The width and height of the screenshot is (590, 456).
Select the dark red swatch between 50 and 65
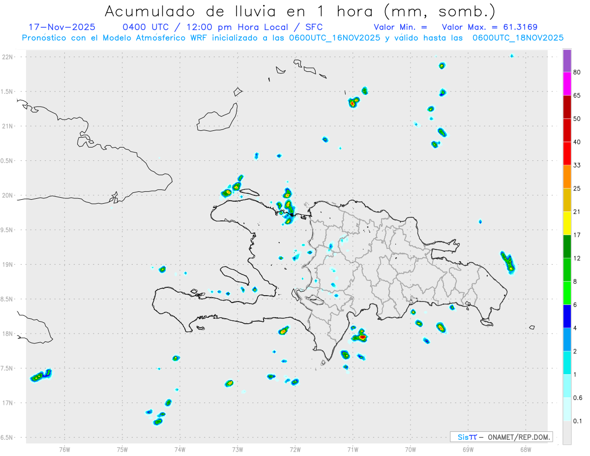[x=567, y=107]
